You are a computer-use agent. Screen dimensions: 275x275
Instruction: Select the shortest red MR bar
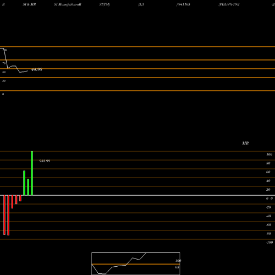(x=20, y=198)
